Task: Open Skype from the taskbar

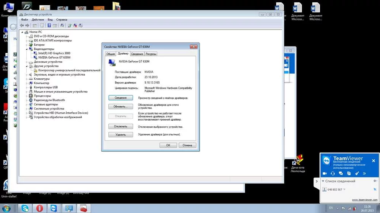Action: point(25,208)
